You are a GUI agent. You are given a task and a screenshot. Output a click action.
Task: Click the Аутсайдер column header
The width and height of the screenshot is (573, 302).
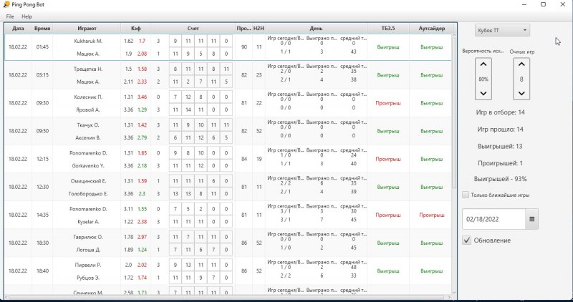431,29
